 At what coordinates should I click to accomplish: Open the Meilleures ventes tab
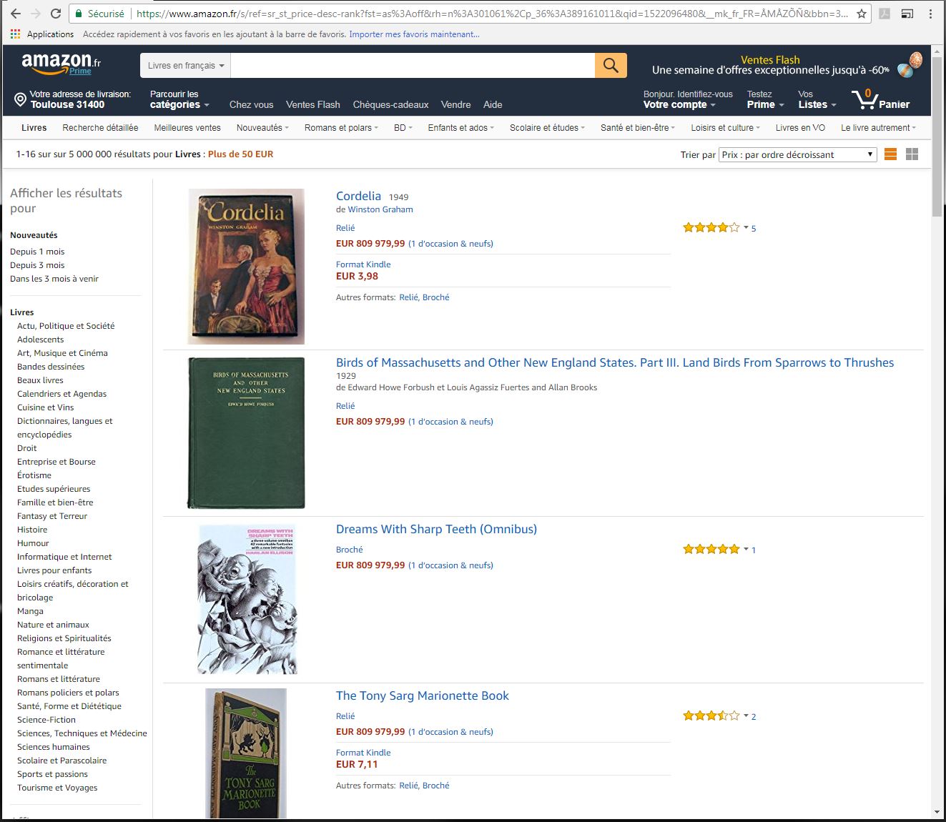(187, 128)
